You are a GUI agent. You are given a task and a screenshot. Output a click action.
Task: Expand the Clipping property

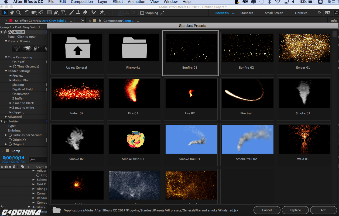click(11, 112)
